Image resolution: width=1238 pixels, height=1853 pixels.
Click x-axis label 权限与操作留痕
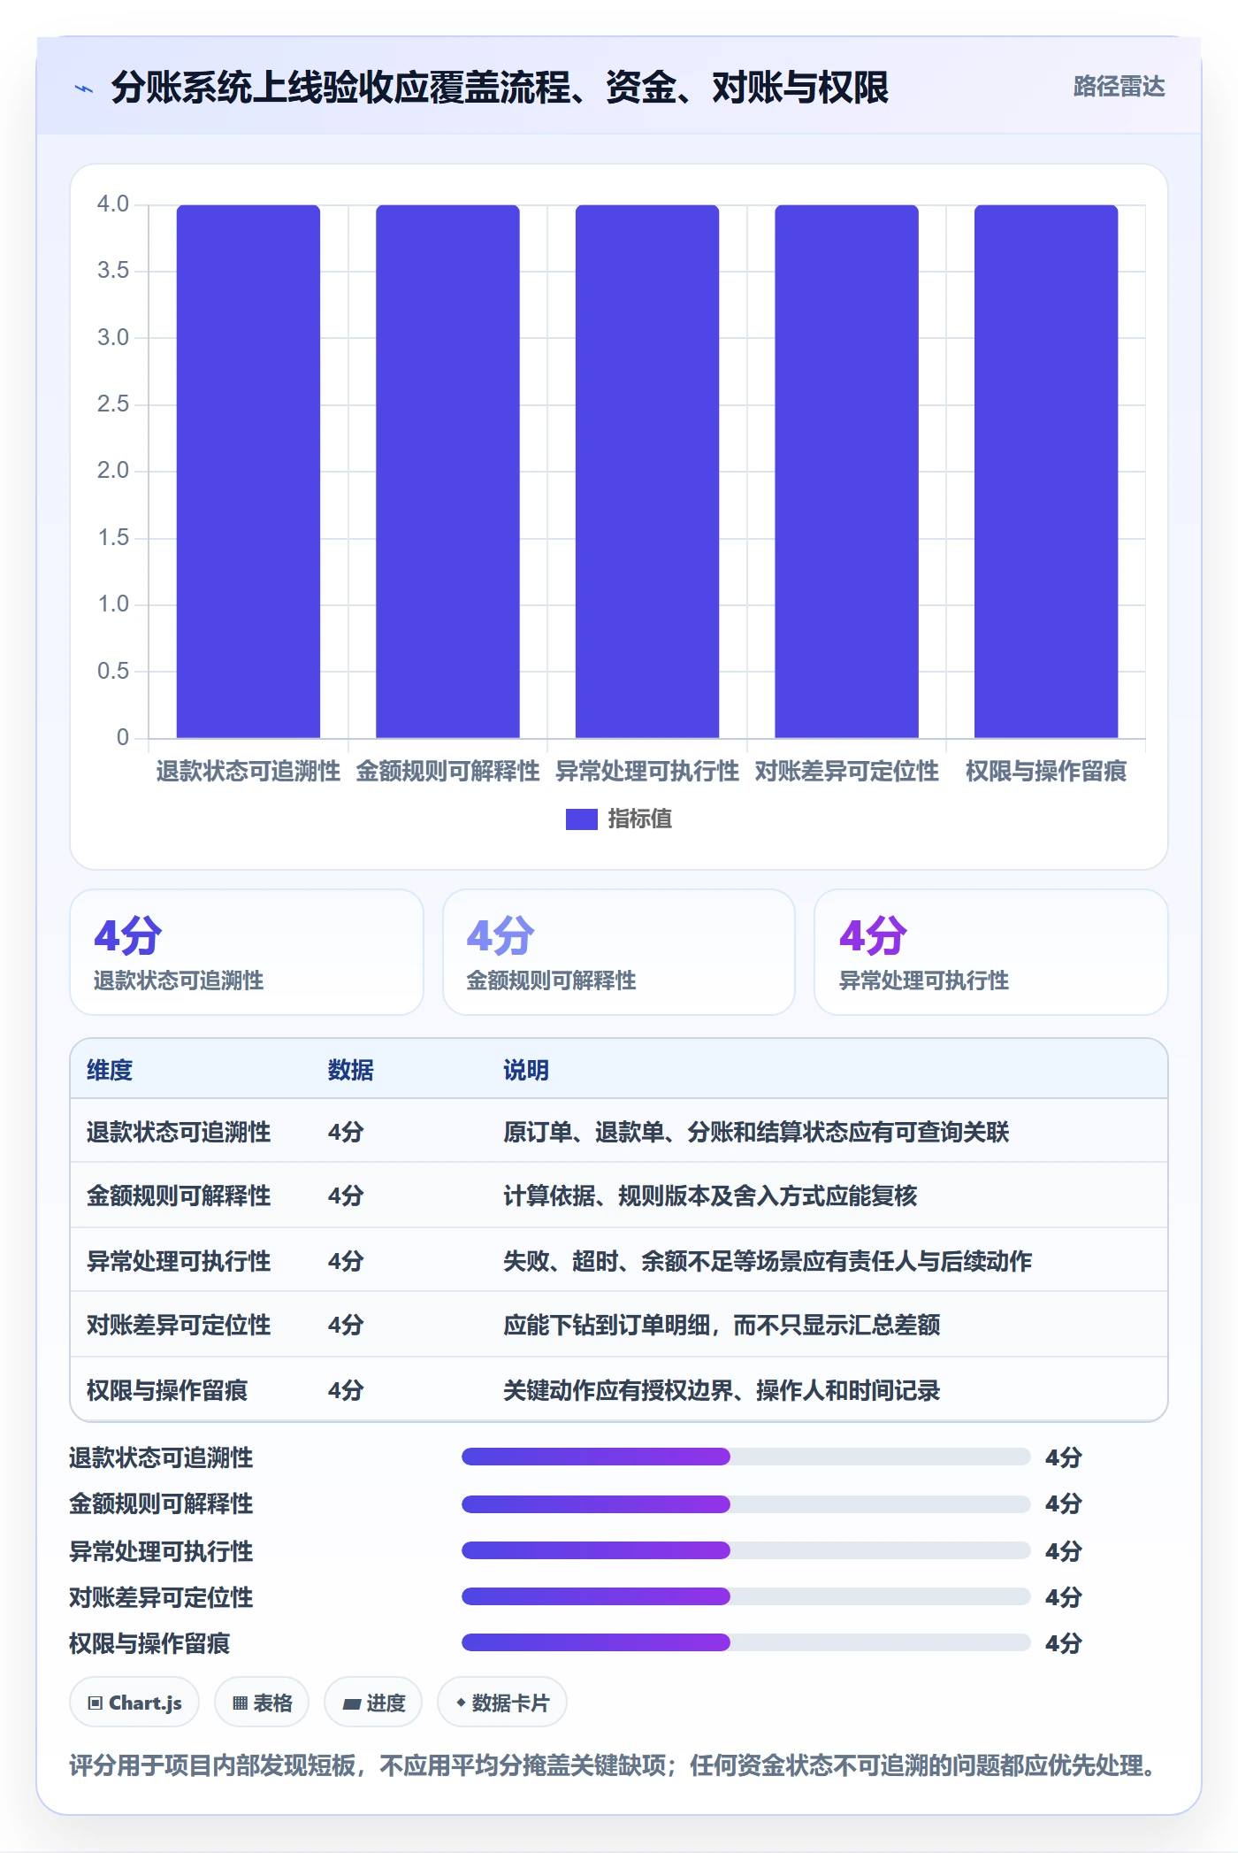pos(1046,772)
